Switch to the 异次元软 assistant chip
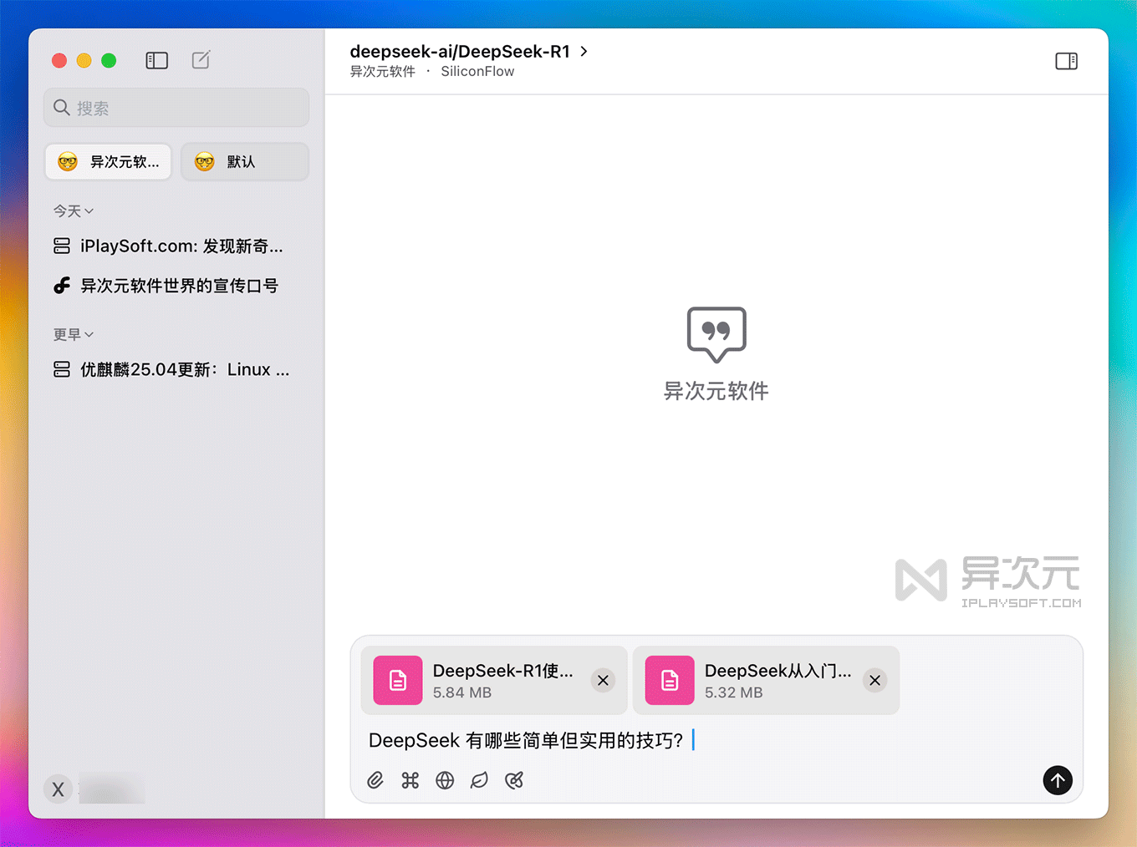The width and height of the screenshot is (1137, 847). tap(108, 161)
